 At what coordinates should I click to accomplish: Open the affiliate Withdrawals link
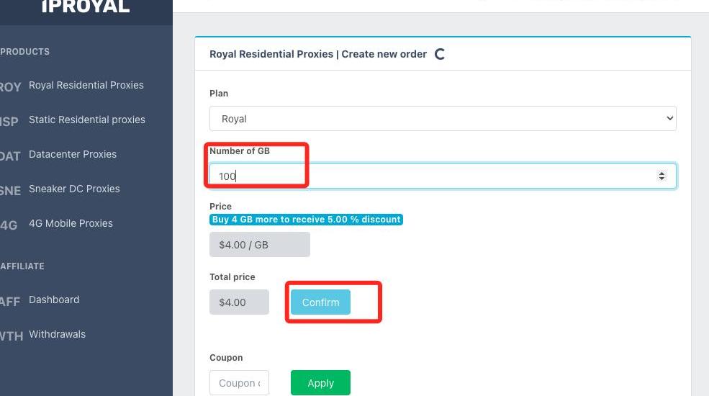click(x=57, y=334)
